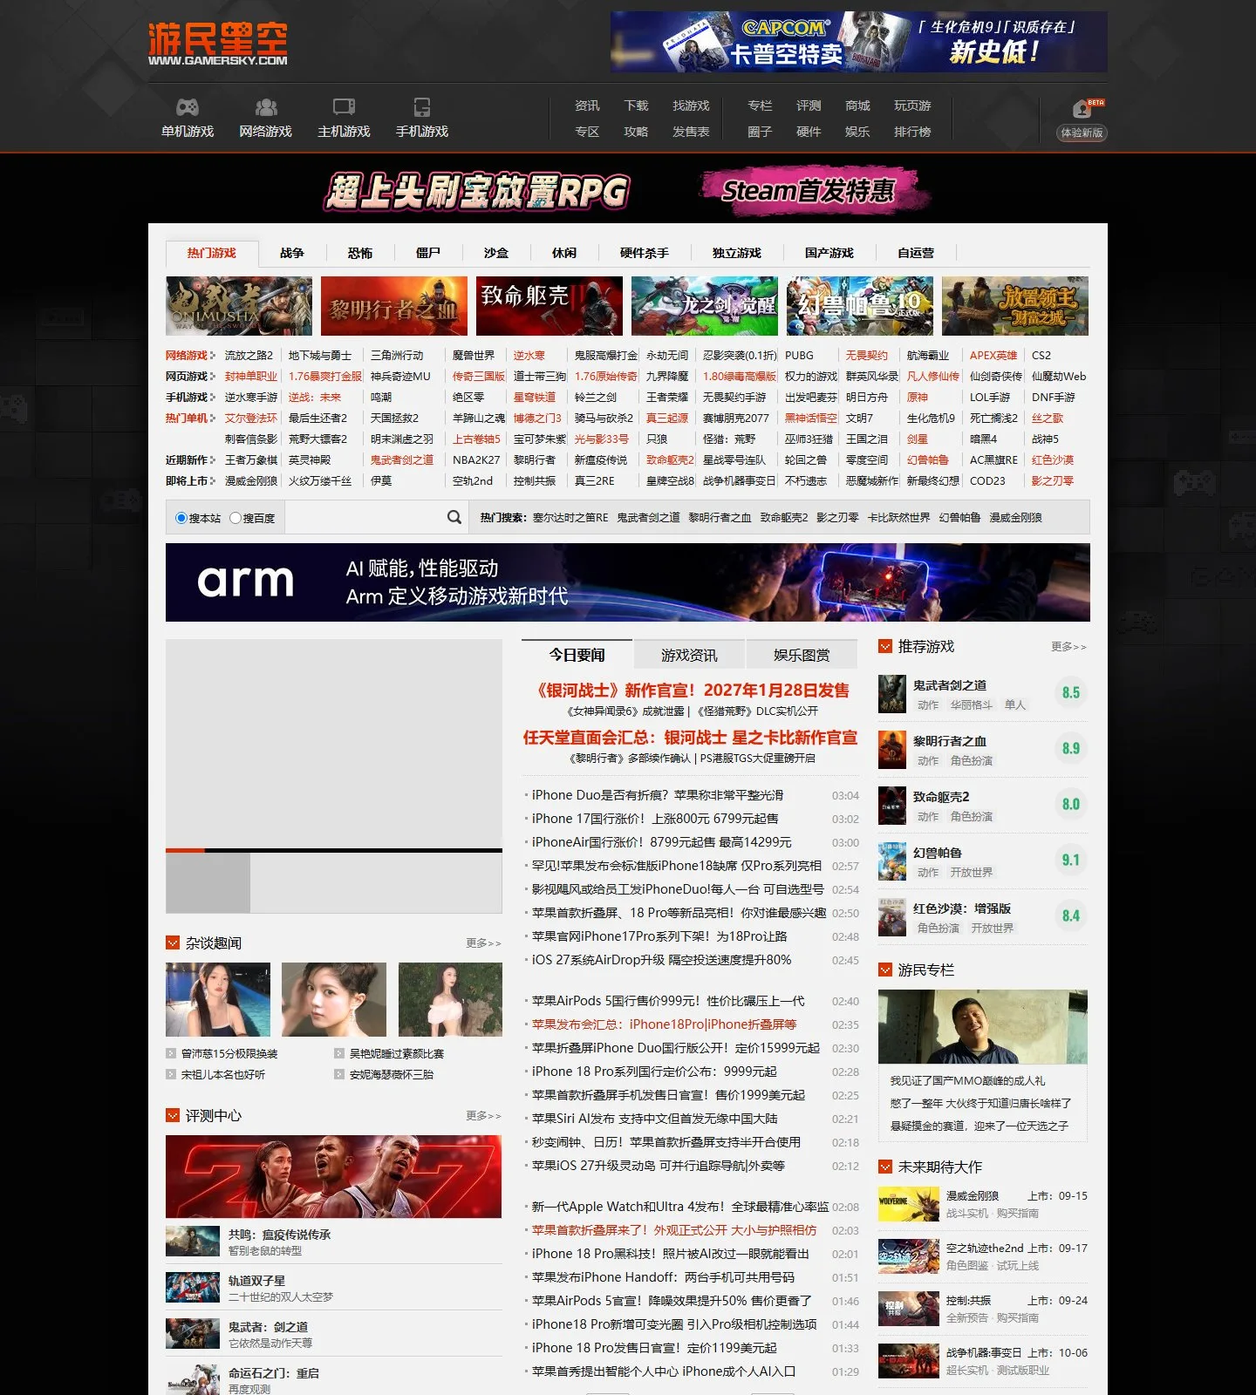The image size is (1256, 1395).
Task: Open the arm AI赋能 banner ad
Action: coord(628,582)
